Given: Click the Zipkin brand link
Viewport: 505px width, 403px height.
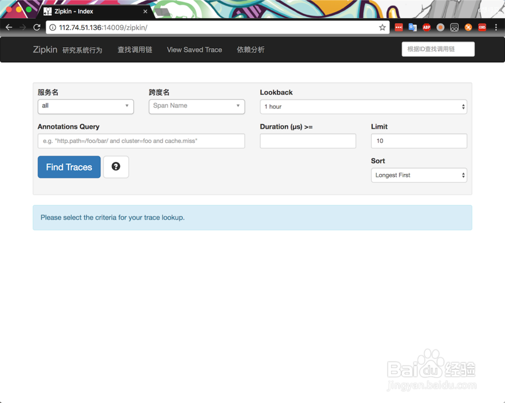Looking at the screenshot, I should click(x=45, y=49).
